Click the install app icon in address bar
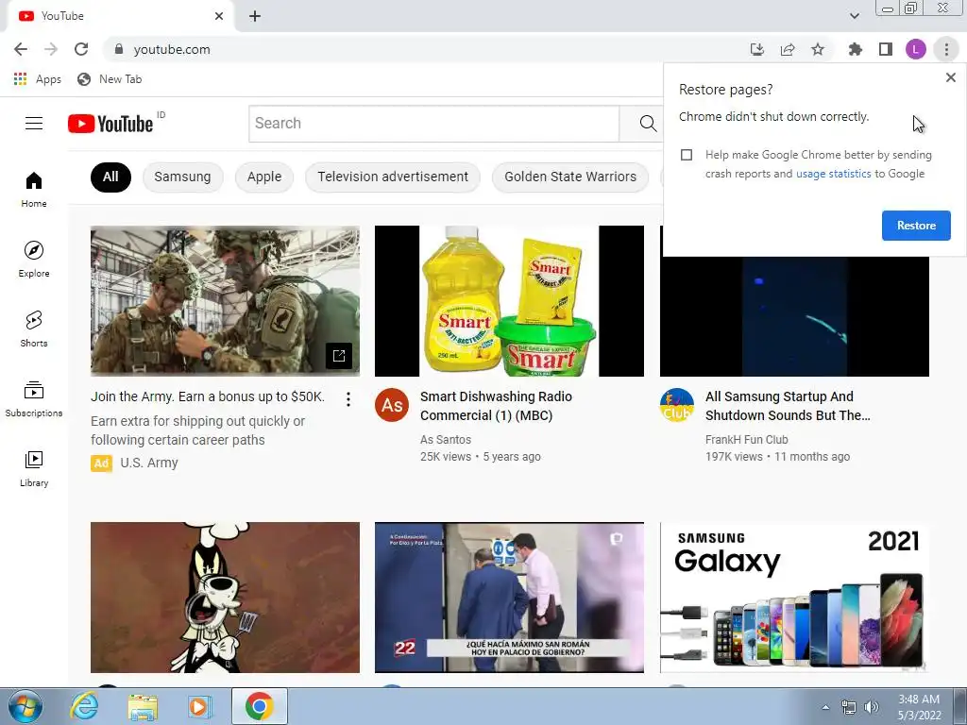This screenshot has width=967, height=725. tap(757, 49)
